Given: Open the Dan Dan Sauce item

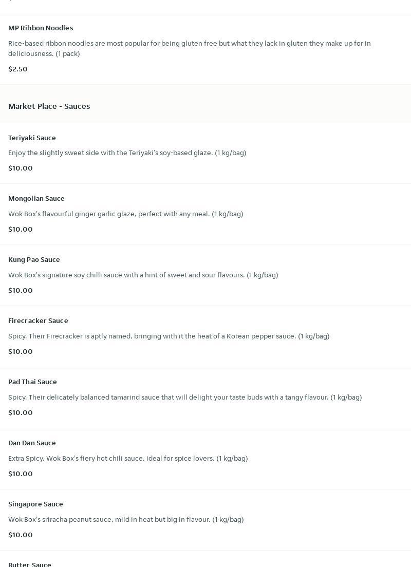Looking at the screenshot, I should [32, 443].
